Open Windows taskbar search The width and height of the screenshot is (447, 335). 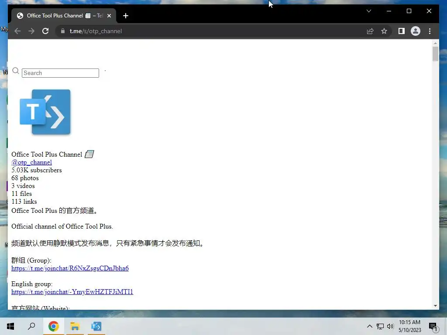click(31, 326)
